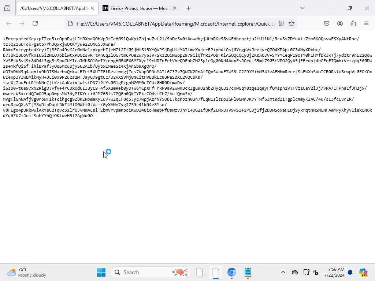Open the Extensions puzzle icon
The width and height of the screenshot is (375, 281).
click(353, 23)
